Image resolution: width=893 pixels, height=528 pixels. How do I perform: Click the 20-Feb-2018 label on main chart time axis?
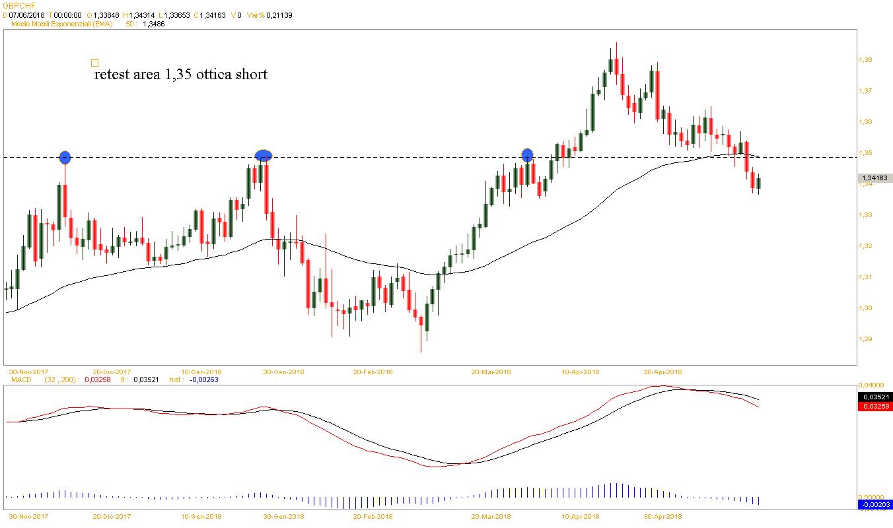[373, 372]
